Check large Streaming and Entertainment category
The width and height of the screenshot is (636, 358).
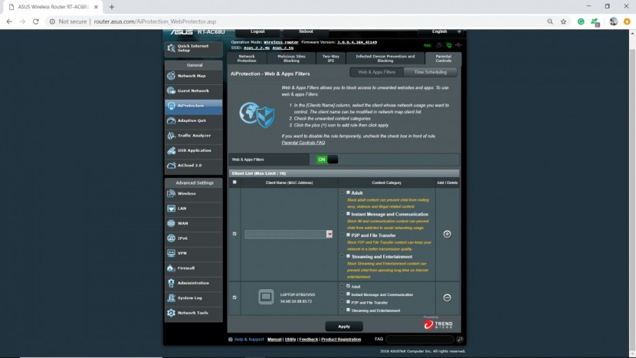[348, 256]
